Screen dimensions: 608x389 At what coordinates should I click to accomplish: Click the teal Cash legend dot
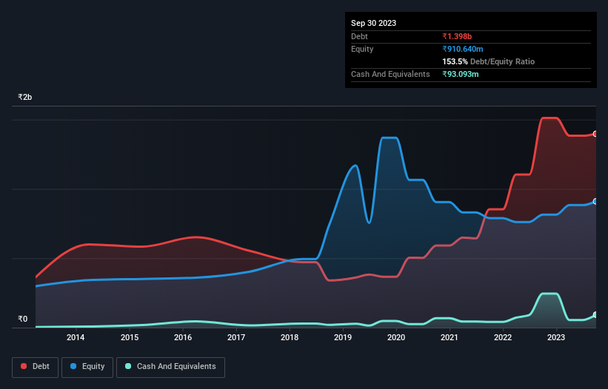click(x=128, y=366)
